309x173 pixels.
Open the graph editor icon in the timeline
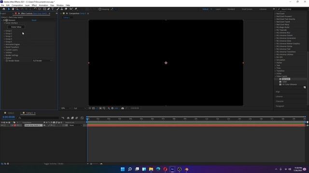tap(82, 118)
